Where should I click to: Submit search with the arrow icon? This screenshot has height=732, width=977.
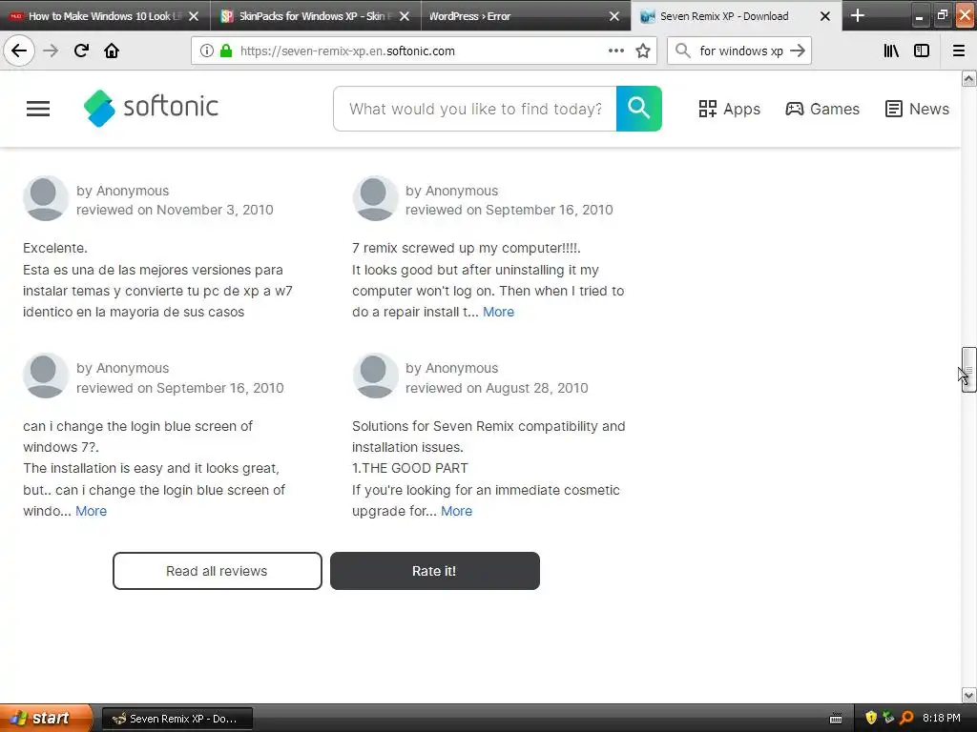pos(798,51)
